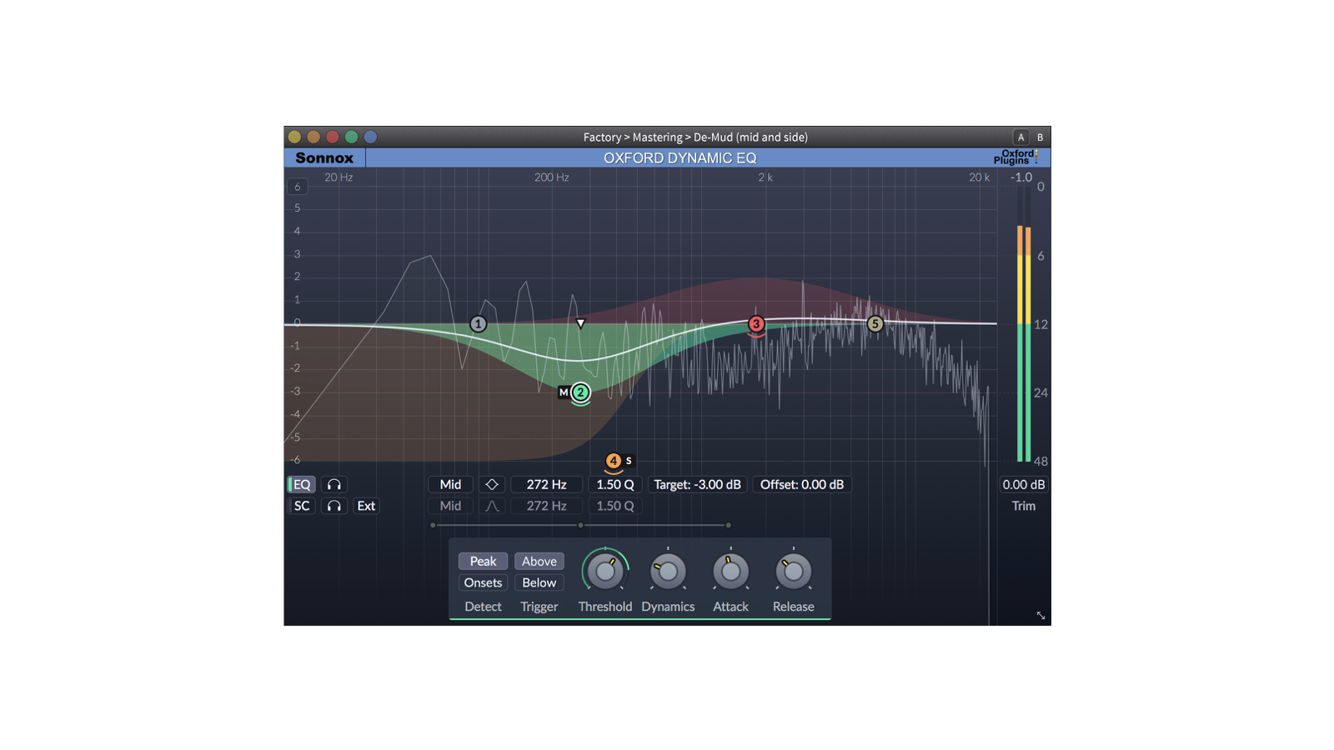Click the Detect label

click(483, 607)
